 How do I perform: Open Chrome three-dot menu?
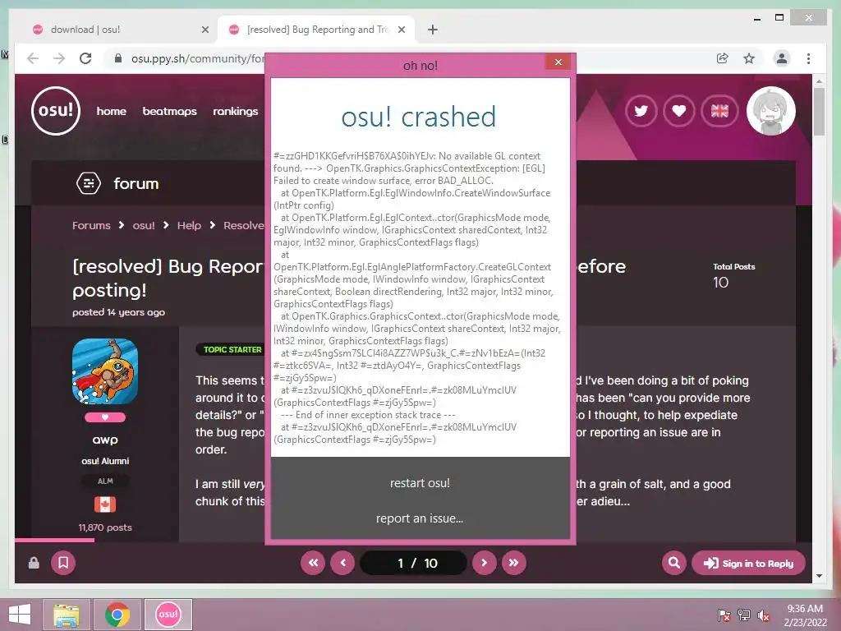click(x=808, y=58)
